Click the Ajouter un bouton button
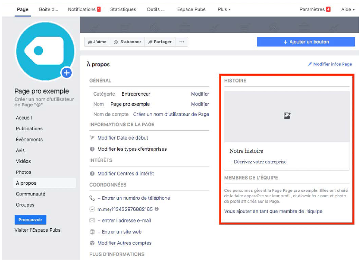The image size is (362, 261). click(306, 42)
